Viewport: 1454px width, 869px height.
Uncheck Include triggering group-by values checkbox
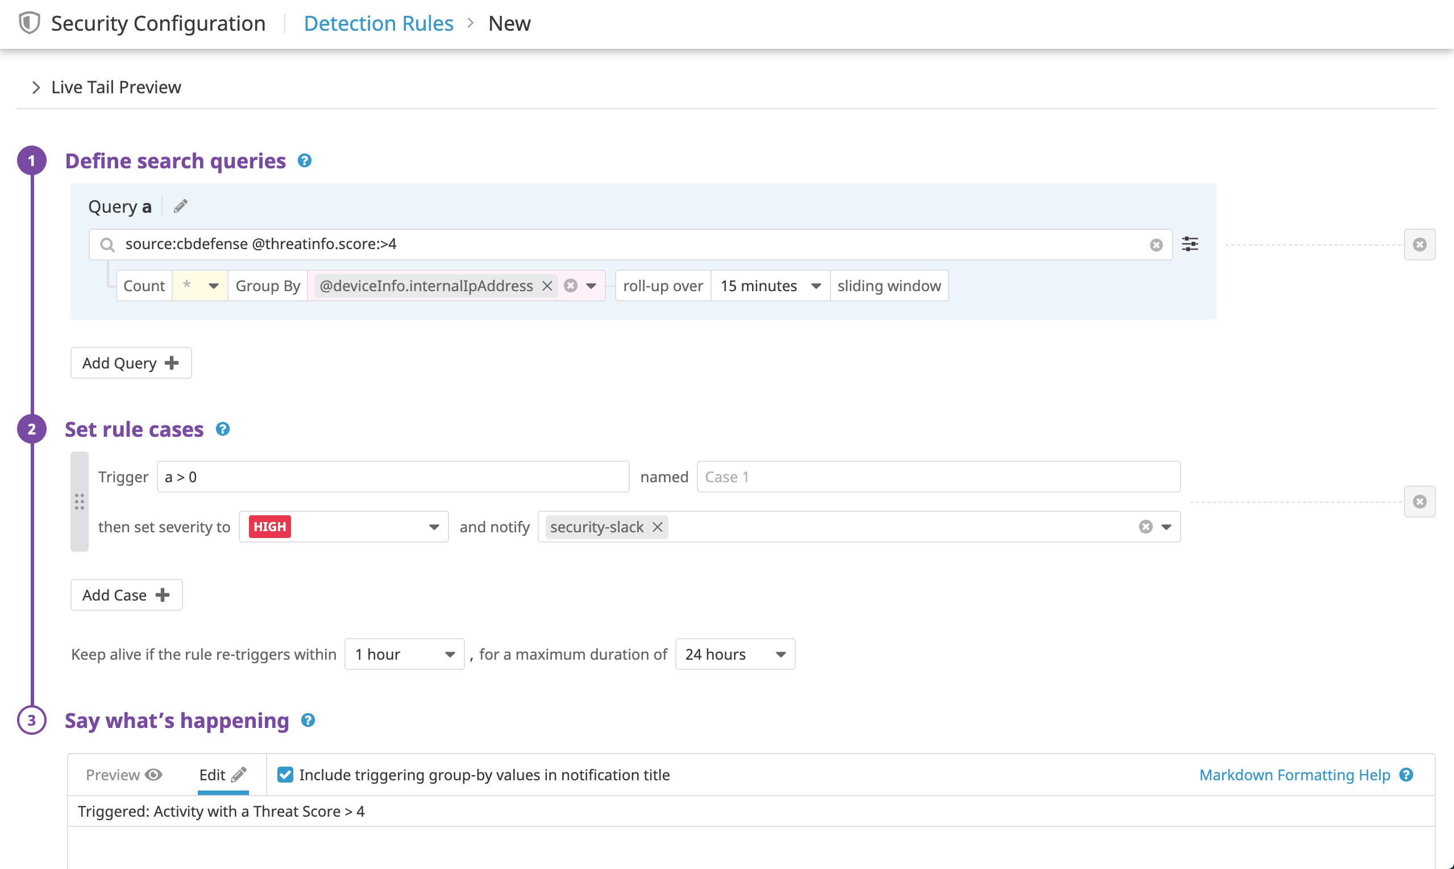(x=285, y=775)
